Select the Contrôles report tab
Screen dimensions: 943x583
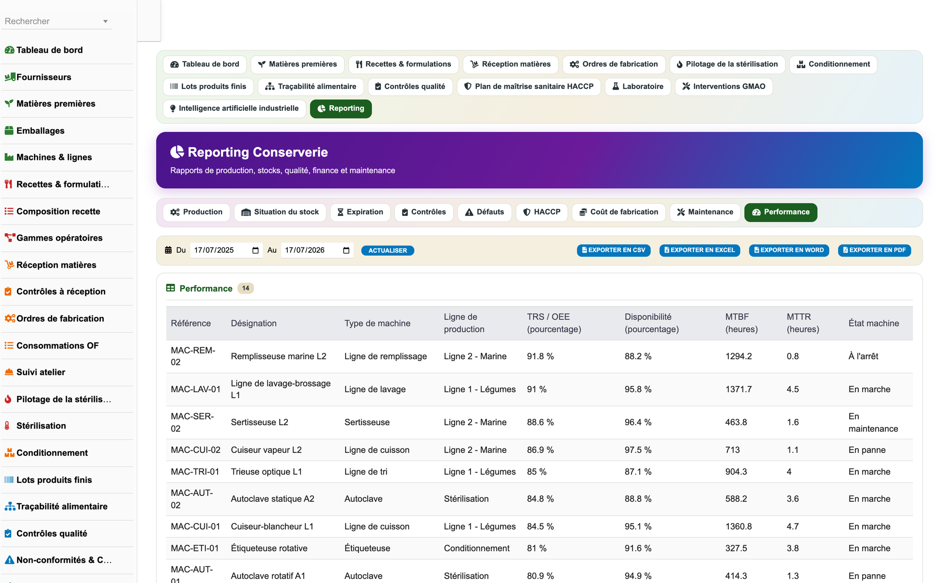pos(424,212)
